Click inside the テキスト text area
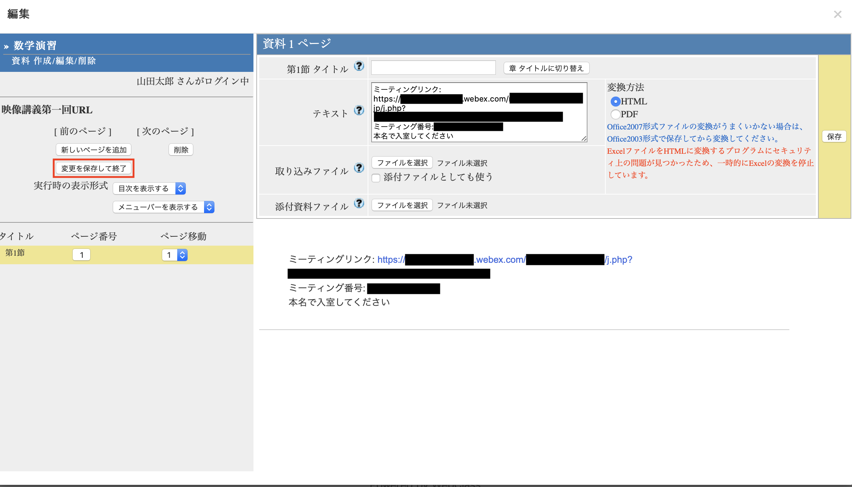This screenshot has height=487, width=852. (x=479, y=112)
